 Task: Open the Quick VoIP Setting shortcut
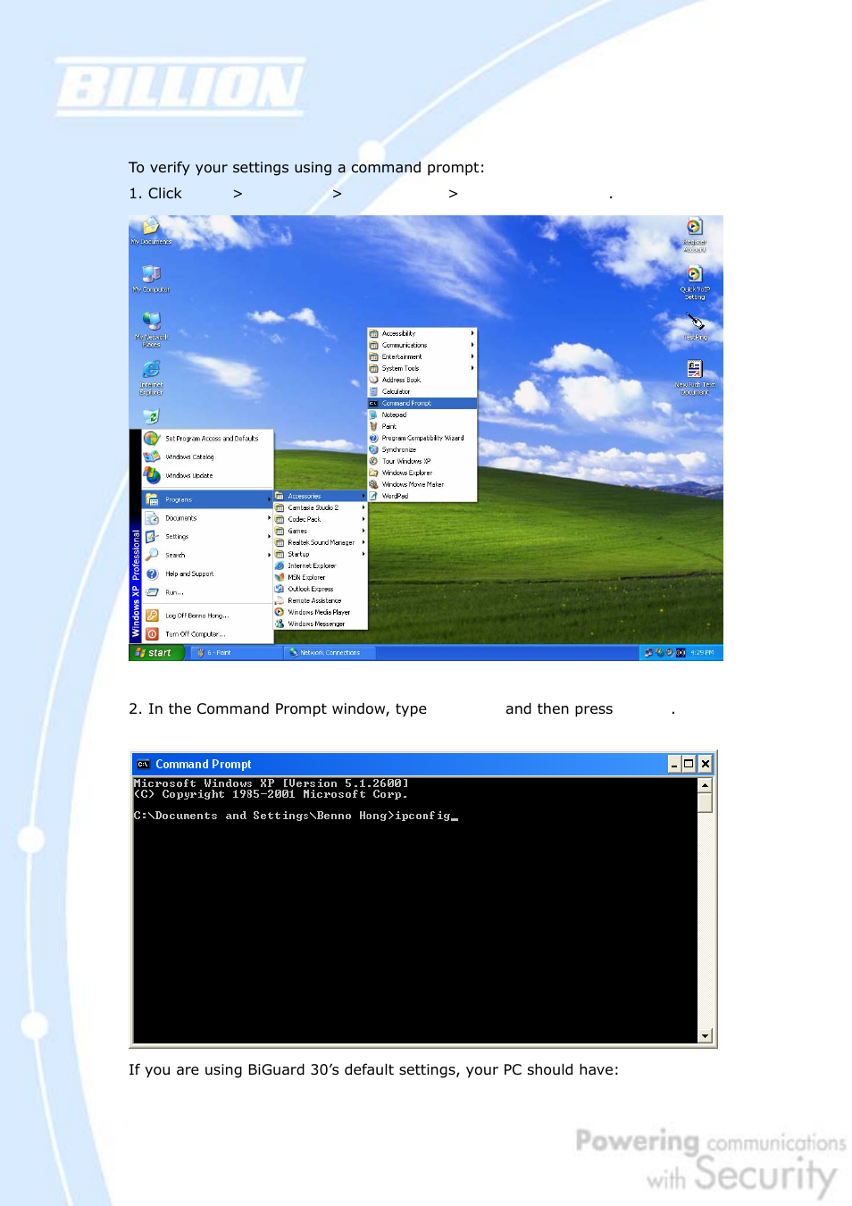694,276
